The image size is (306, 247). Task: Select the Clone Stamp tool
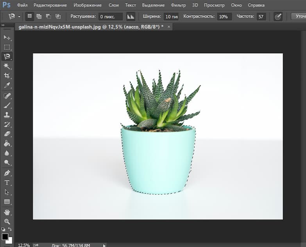(x=7, y=115)
